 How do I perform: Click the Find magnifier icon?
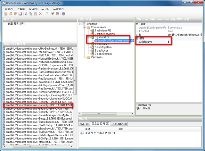pyautogui.click(x=46, y=14)
